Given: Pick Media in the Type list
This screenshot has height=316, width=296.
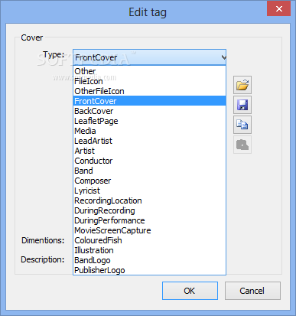Looking at the screenshot, I should [x=149, y=131].
